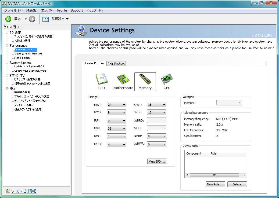Open the Profile menu

coord(62,10)
